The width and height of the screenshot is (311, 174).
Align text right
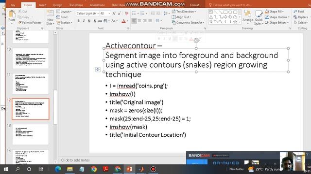coord(145,21)
